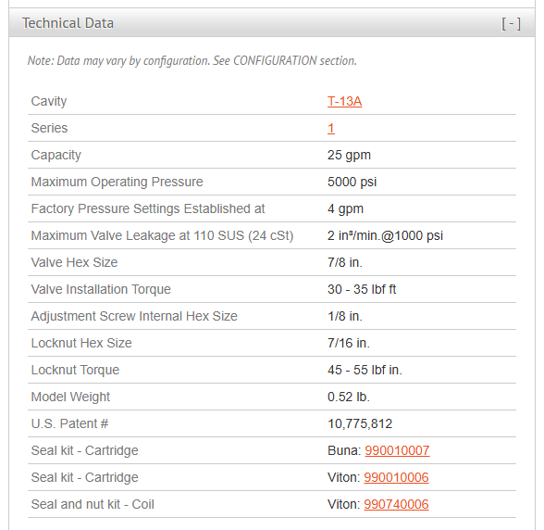Viewport: 544px width, 530px height.
Task: Click the 5000 psi pressure value
Action: (x=352, y=182)
